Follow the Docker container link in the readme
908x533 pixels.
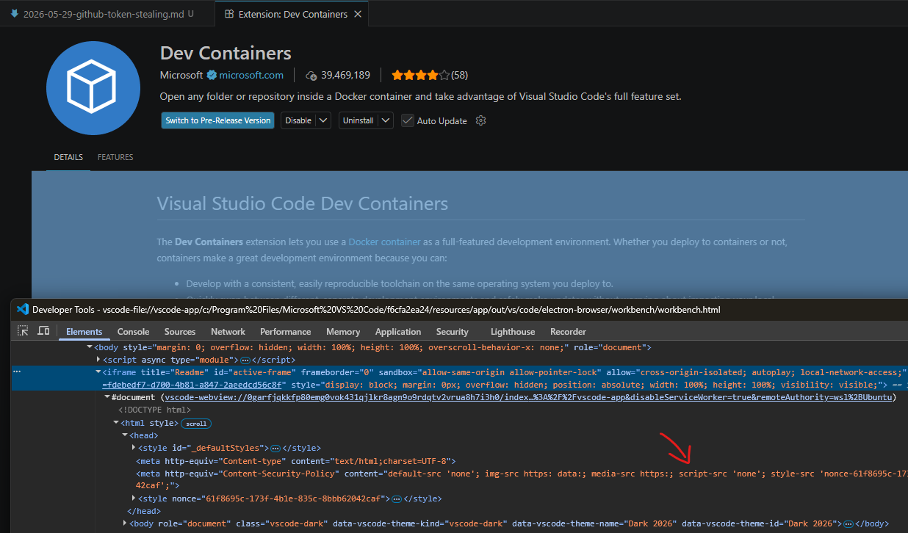tap(384, 242)
